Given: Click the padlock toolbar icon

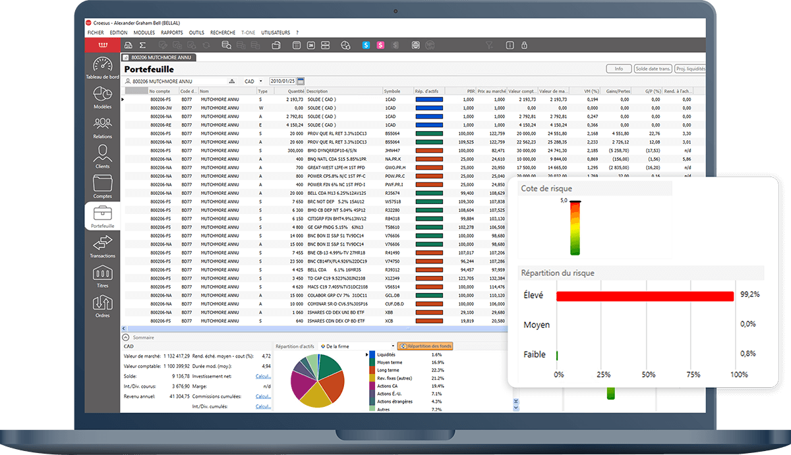Looking at the screenshot, I should click(x=524, y=45).
